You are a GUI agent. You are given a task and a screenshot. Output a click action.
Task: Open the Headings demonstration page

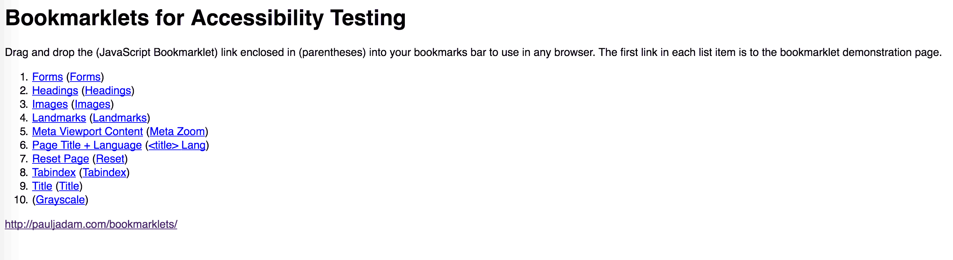(x=55, y=91)
